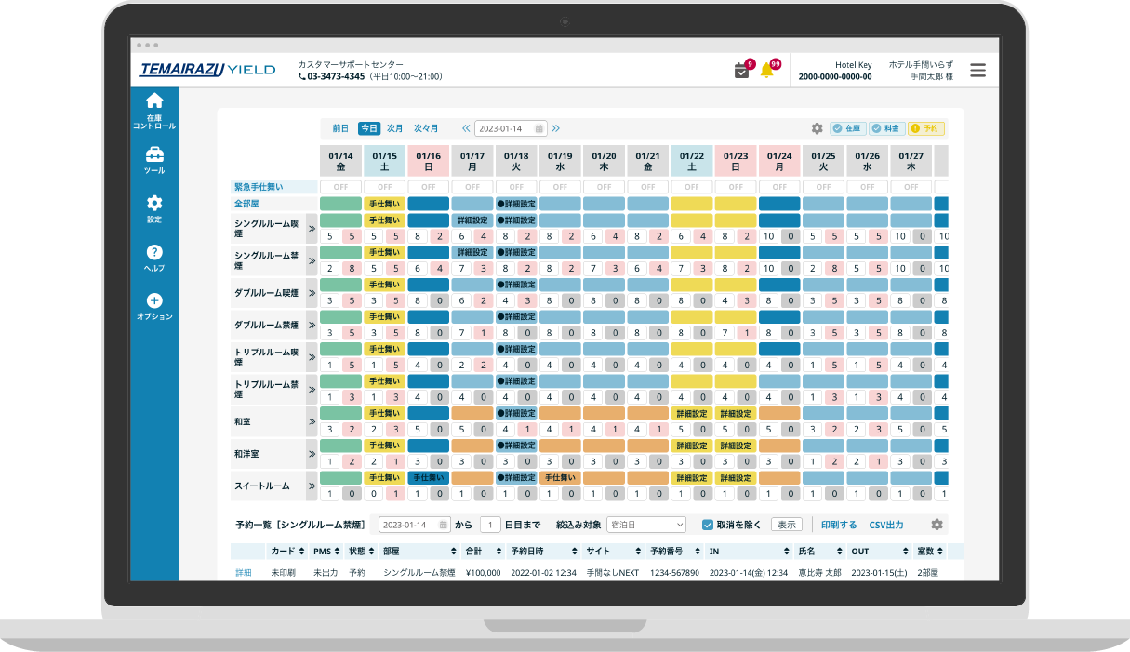Screen dimensions: 1130x652
Task: Select the 今日 date tab
Action: tap(369, 128)
